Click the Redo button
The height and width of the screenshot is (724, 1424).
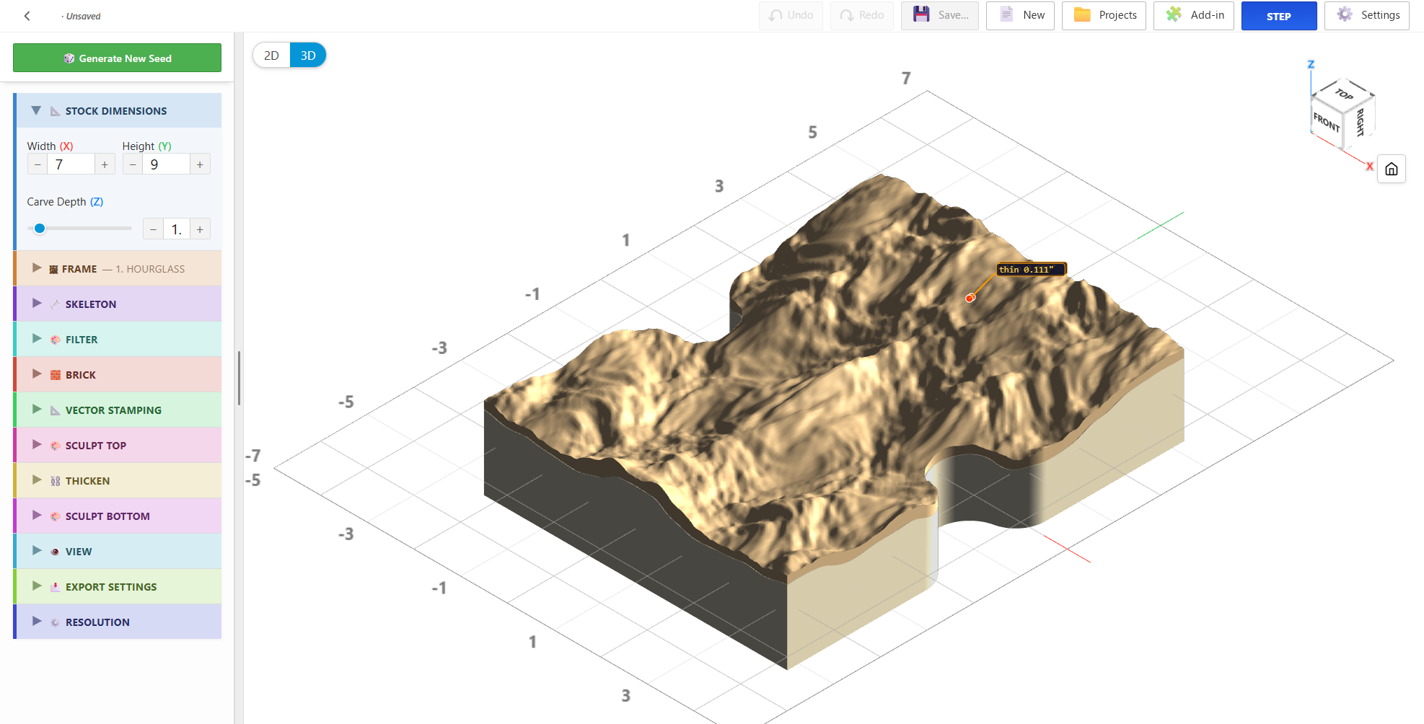[x=862, y=15]
